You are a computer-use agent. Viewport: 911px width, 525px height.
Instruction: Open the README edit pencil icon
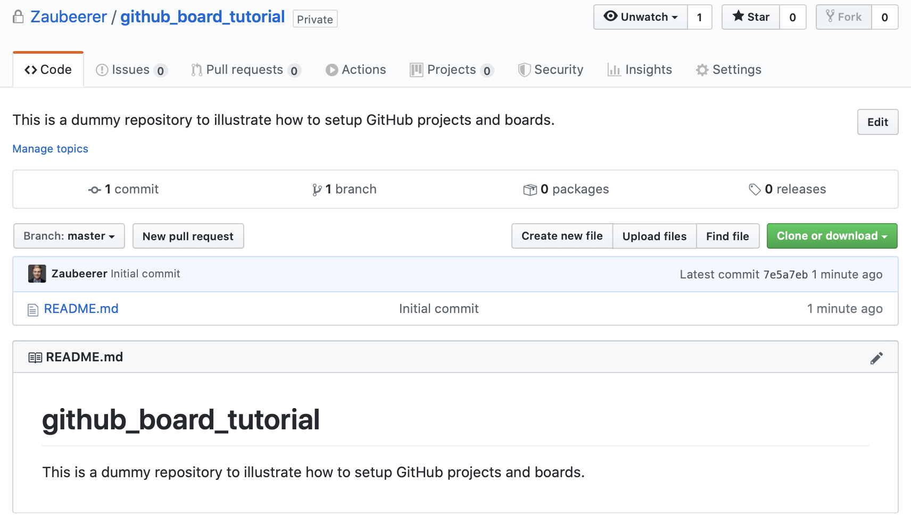pyautogui.click(x=876, y=357)
